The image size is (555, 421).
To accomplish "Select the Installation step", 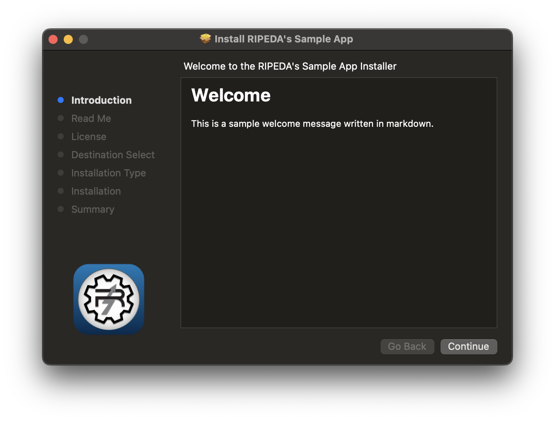I will tap(96, 191).
